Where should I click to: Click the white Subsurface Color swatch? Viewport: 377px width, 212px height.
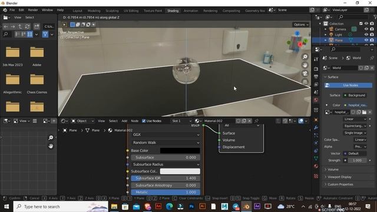pos(180,171)
